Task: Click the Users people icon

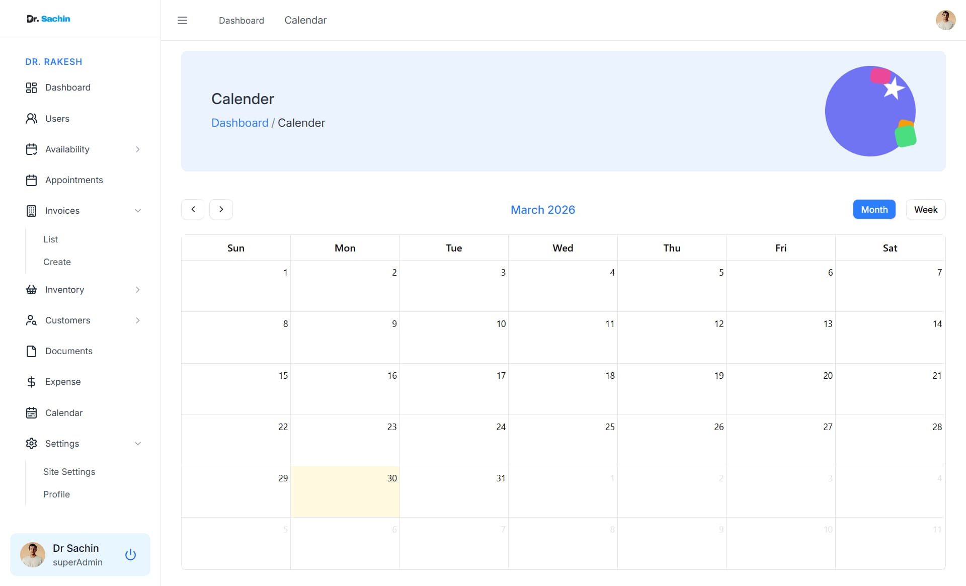Action: (31, 118)
